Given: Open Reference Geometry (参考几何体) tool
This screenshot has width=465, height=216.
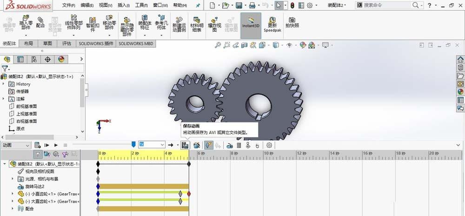Looking at the screenshot, I should point(161,23).
